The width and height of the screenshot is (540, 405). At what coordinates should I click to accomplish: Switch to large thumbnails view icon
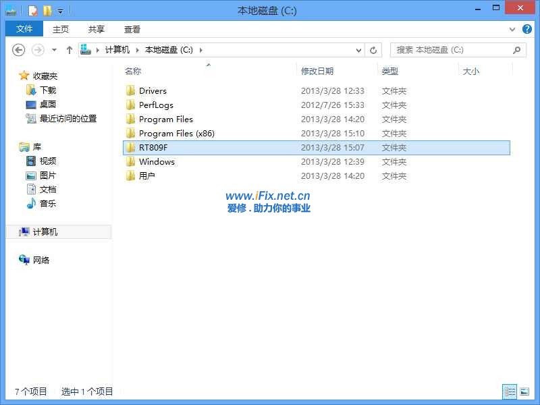[524, 391]
